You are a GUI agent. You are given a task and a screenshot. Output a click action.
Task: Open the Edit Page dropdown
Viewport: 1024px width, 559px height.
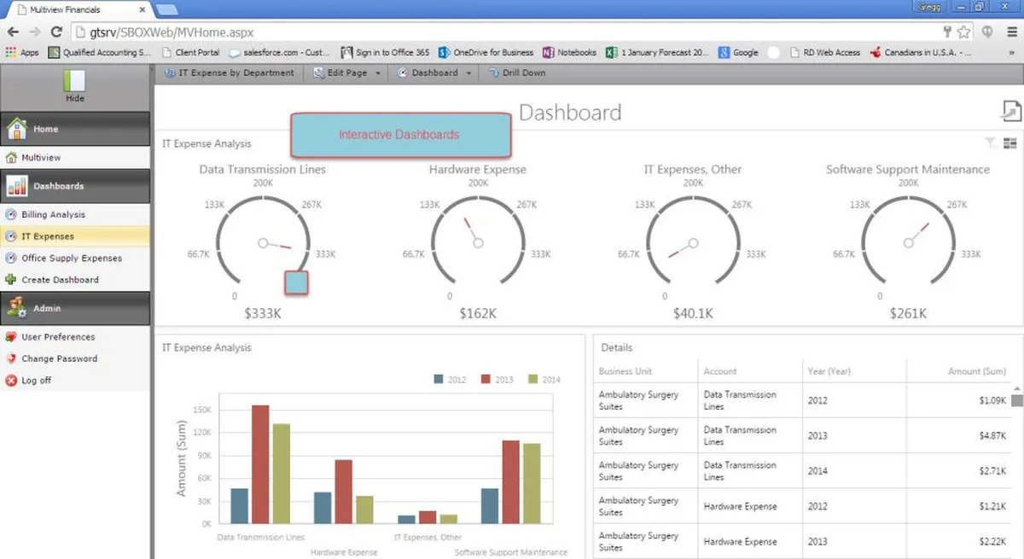tap(346, 73)
